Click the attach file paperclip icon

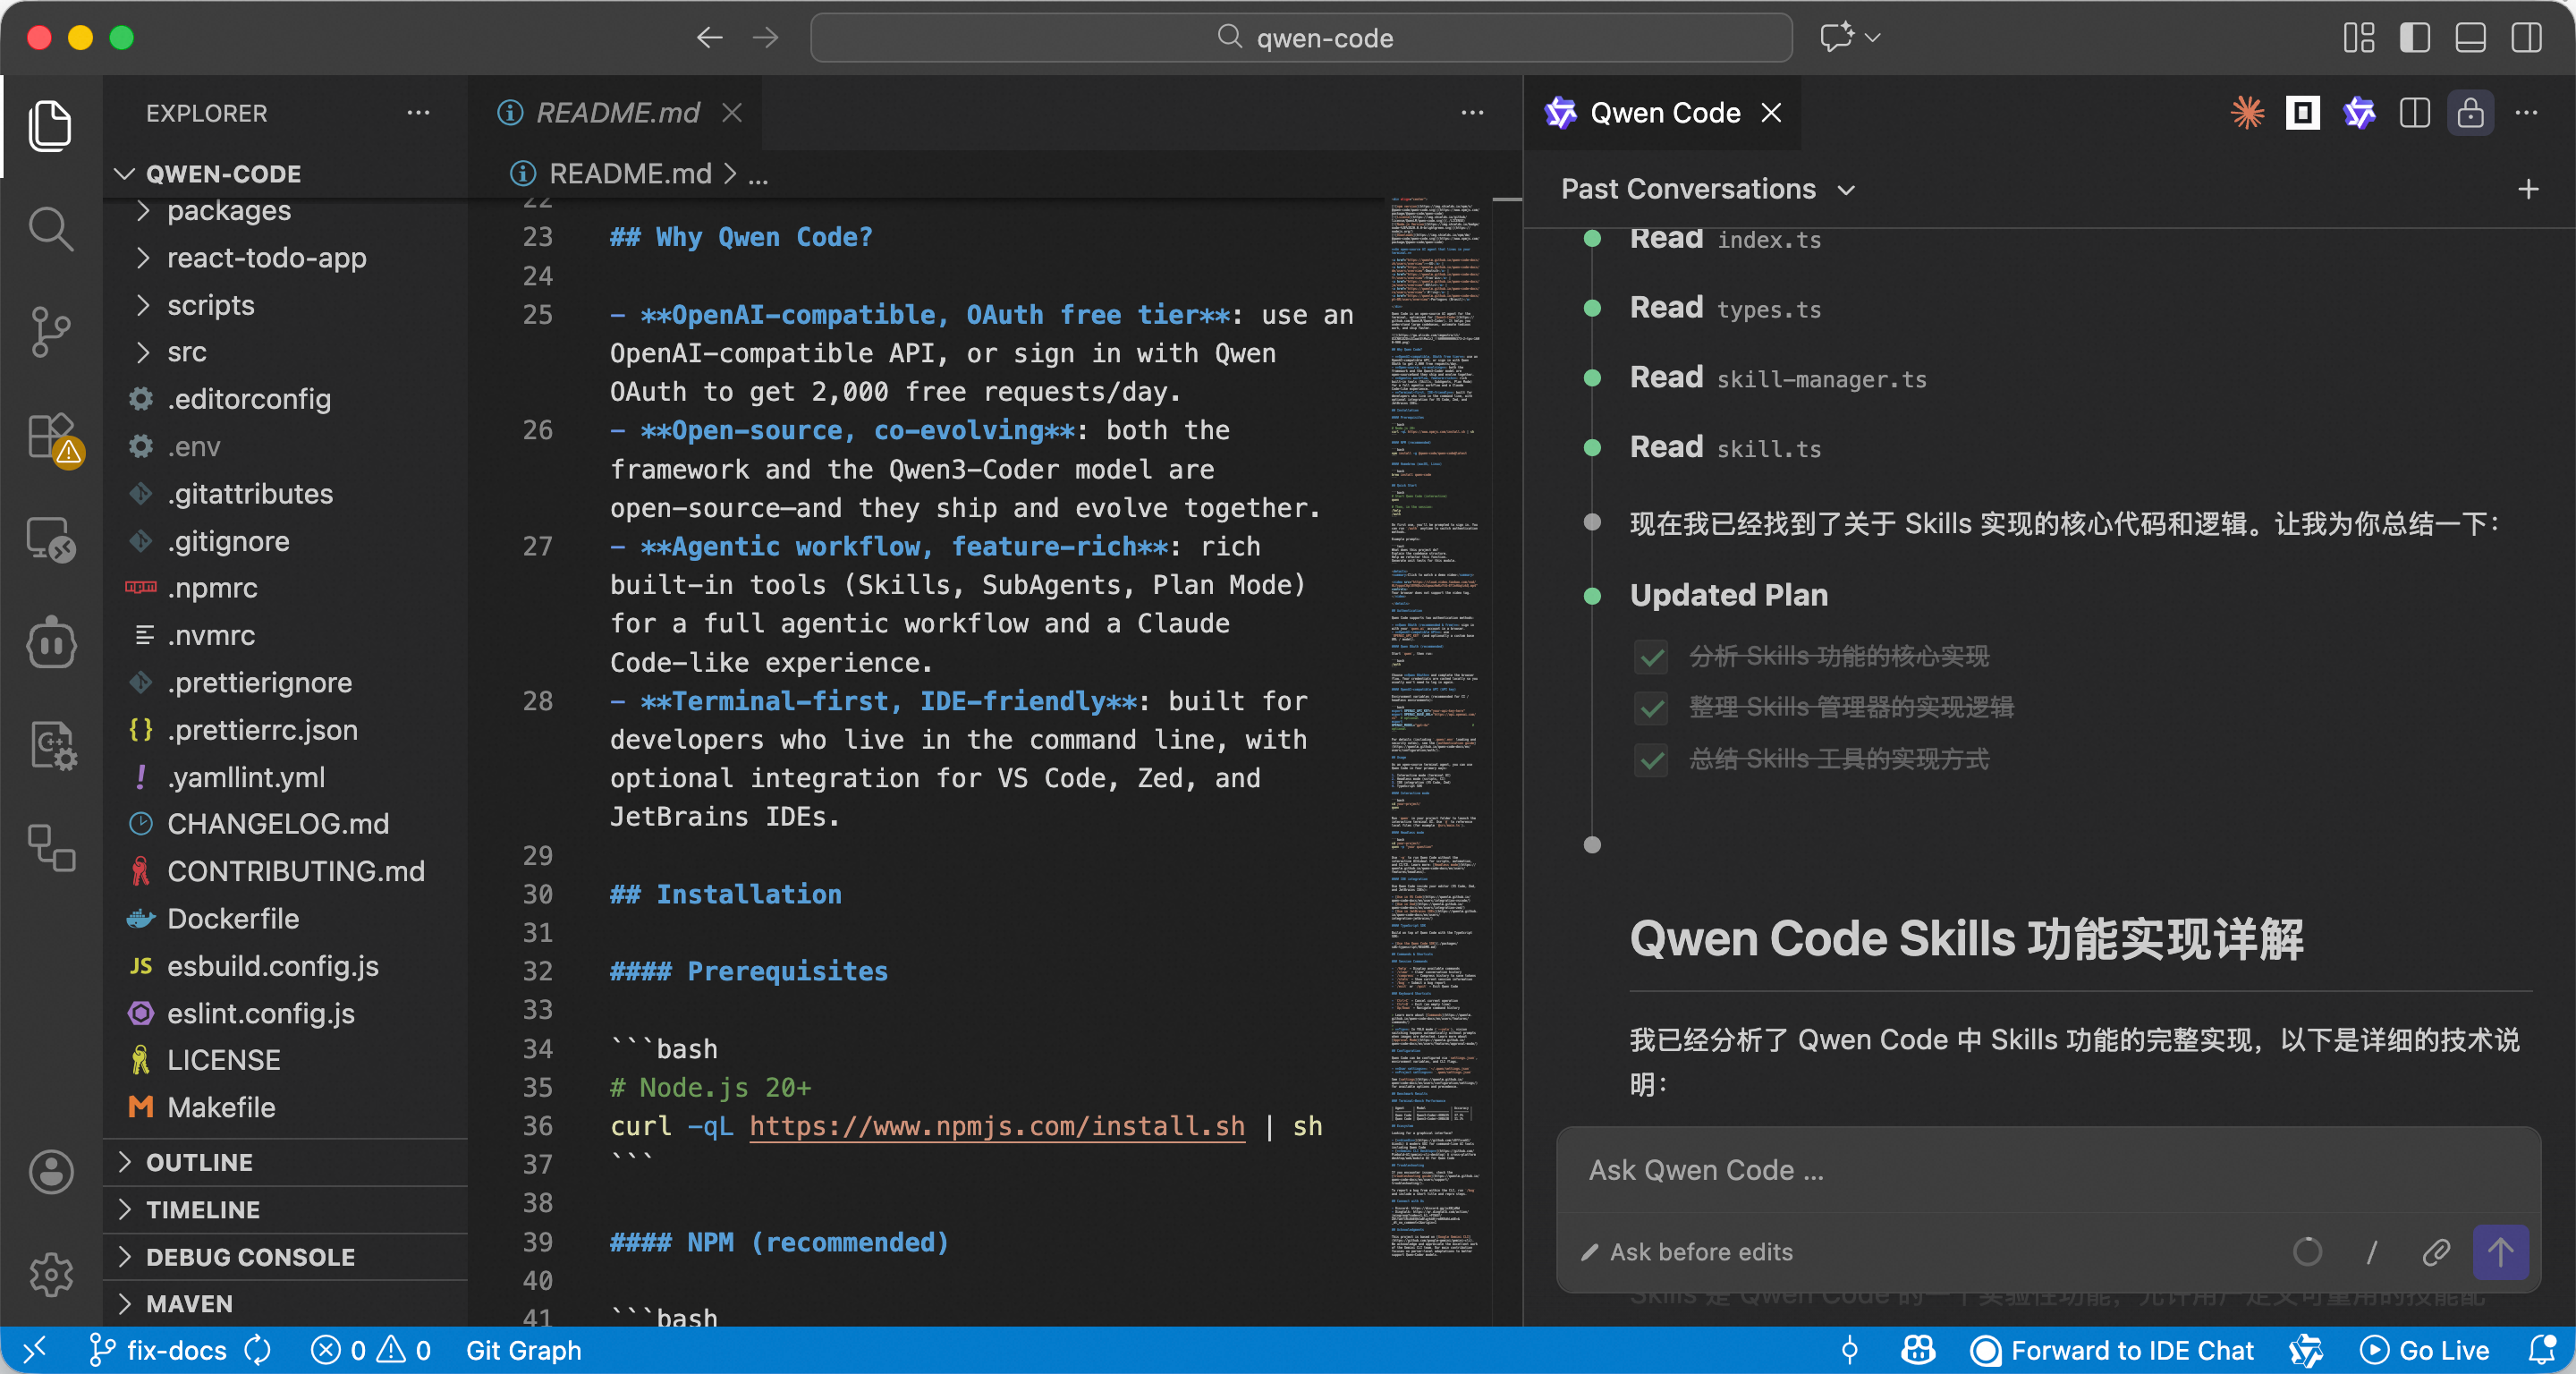pyautogui.click(x=2436, y=1251)
